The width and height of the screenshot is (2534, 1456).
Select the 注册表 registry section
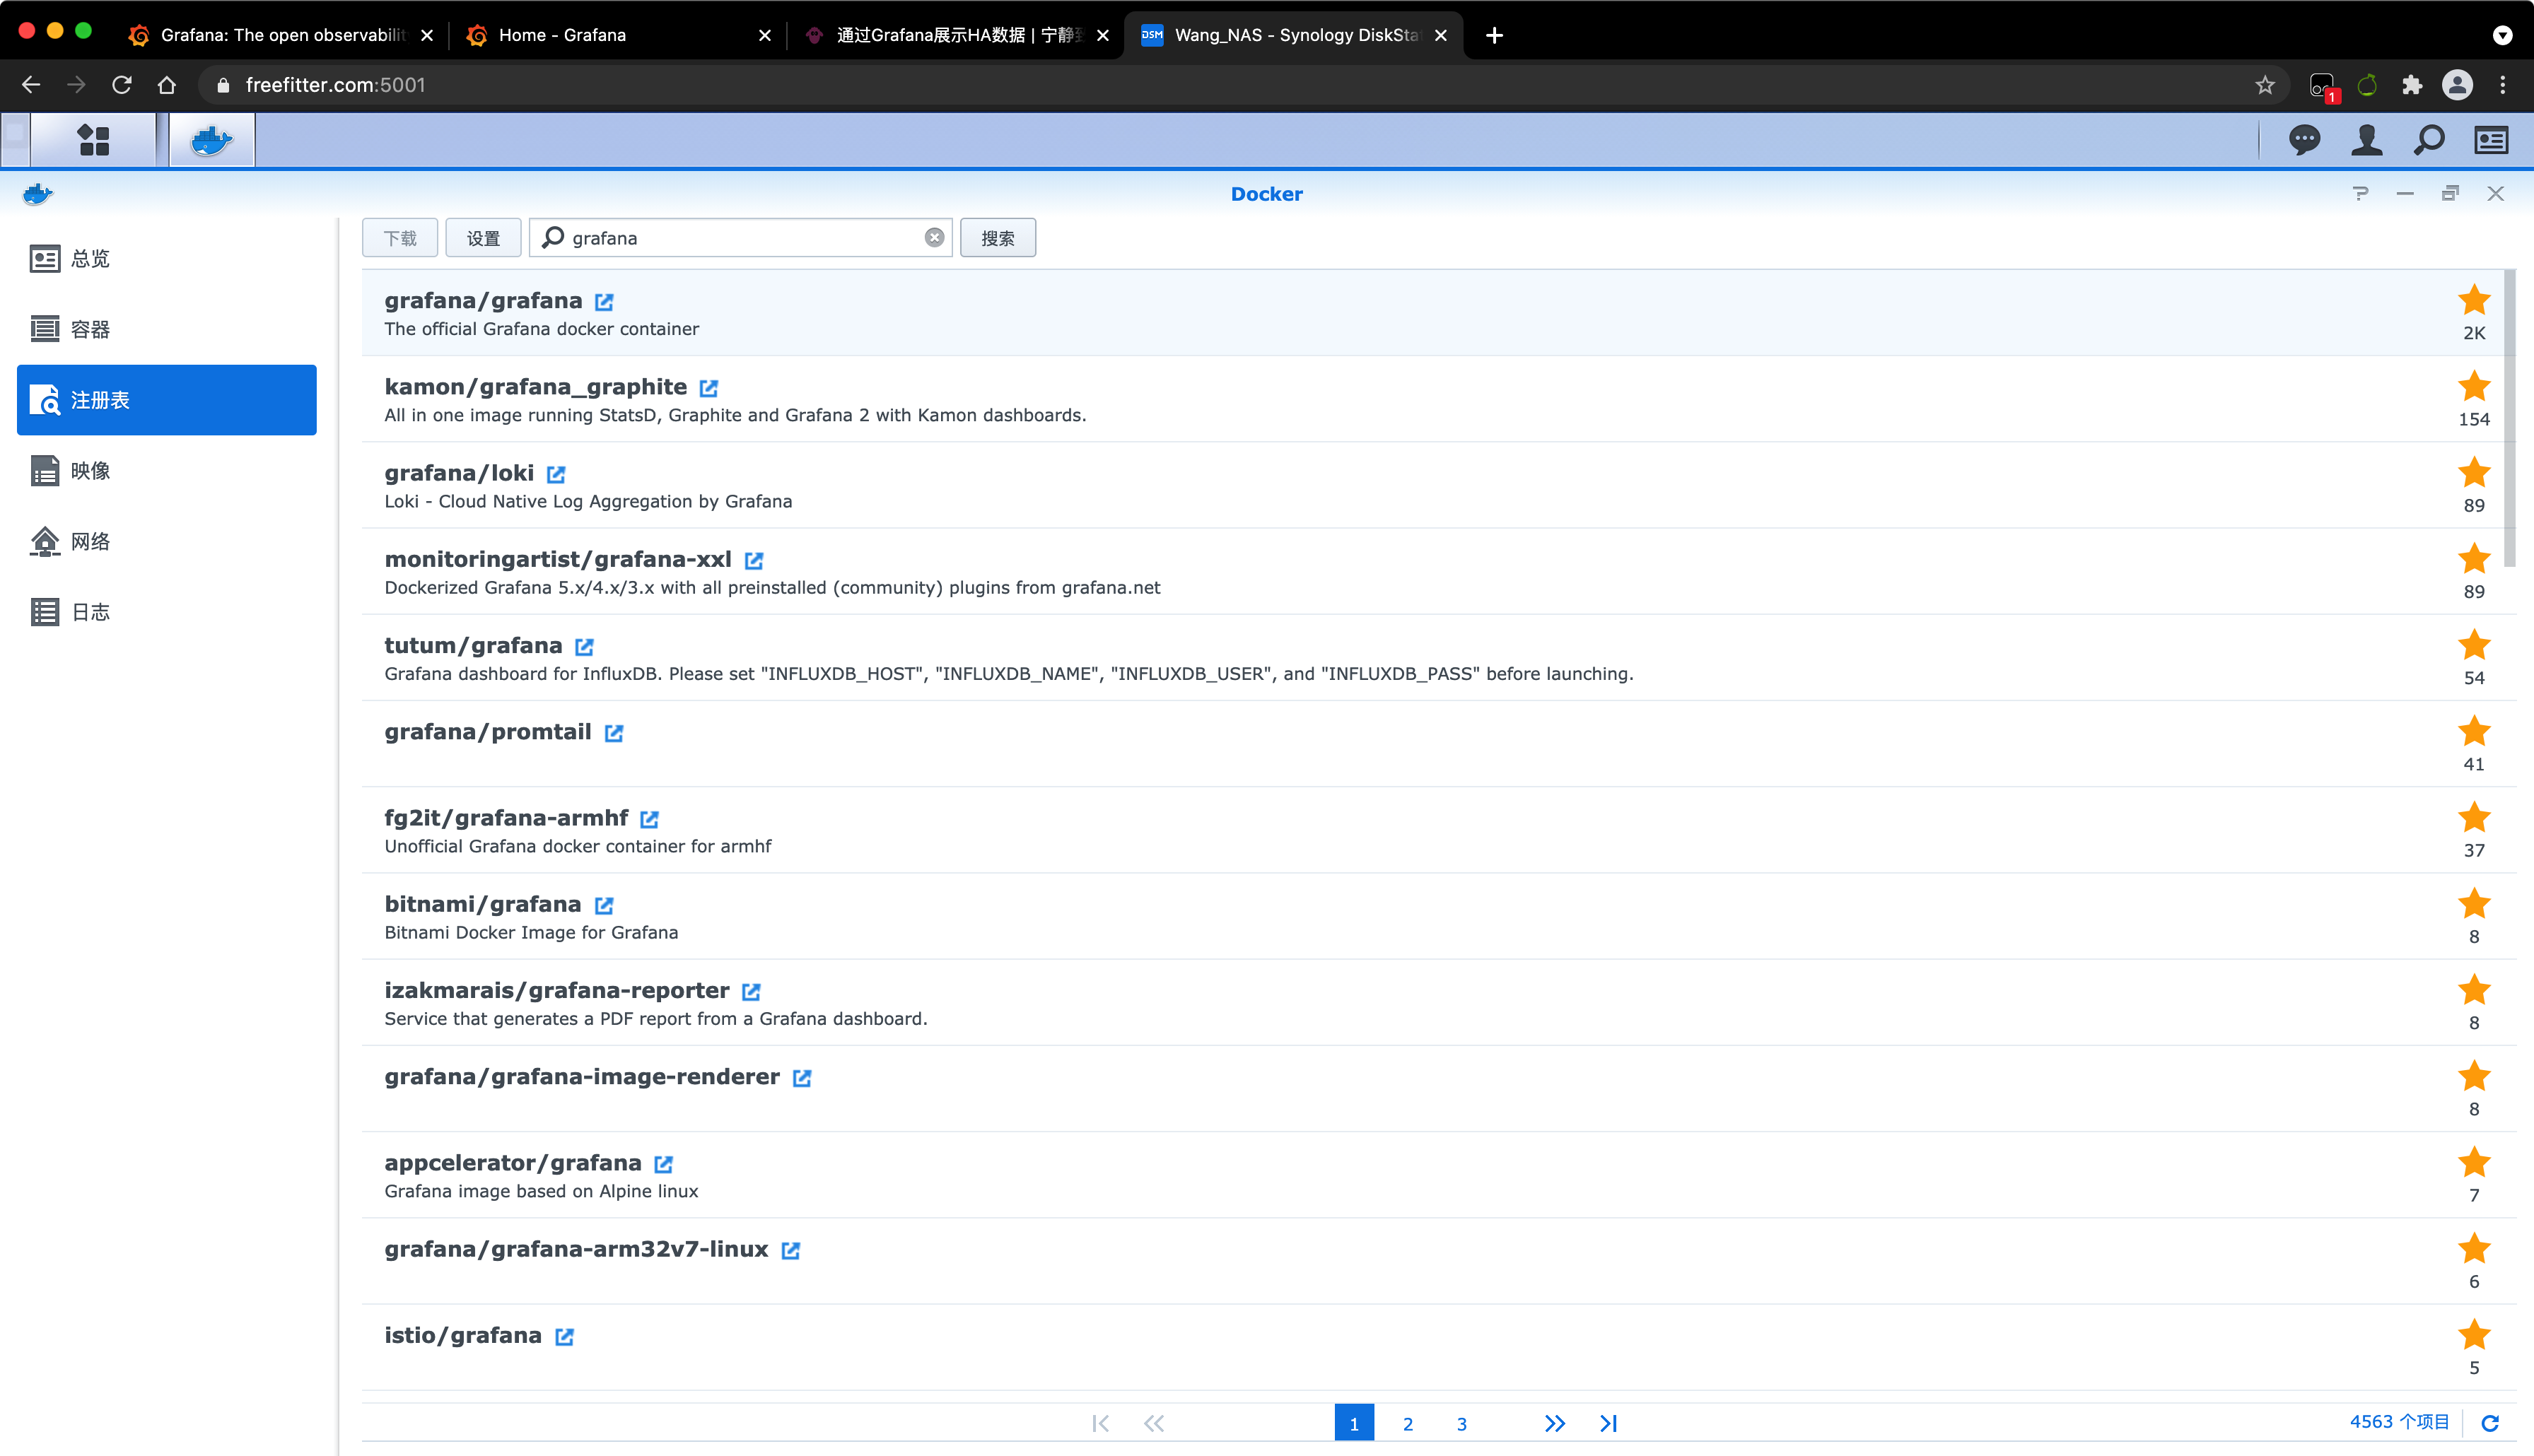coord(167,400)
